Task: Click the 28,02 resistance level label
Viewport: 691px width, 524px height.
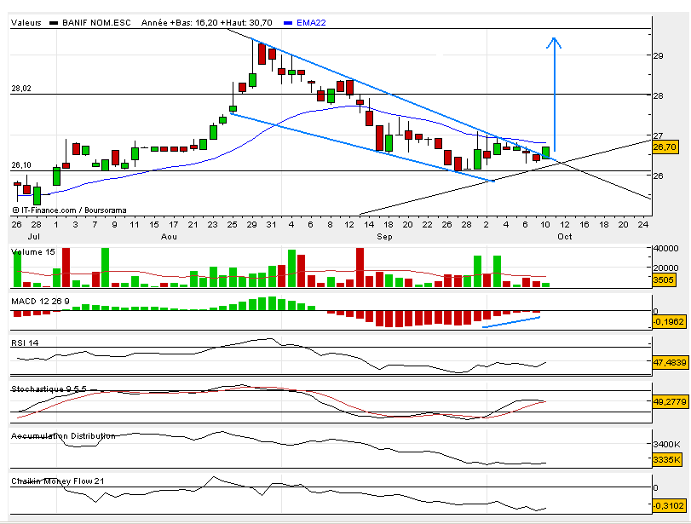Action: point(21,88)
